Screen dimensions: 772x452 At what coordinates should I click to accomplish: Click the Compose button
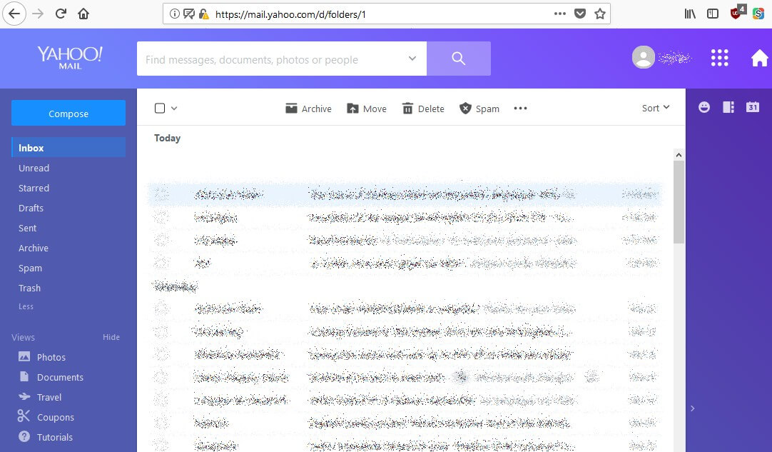(x=68, y=114)
